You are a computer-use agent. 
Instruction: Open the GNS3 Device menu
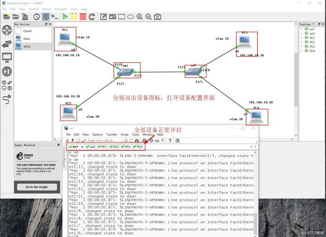click(47, 9)
